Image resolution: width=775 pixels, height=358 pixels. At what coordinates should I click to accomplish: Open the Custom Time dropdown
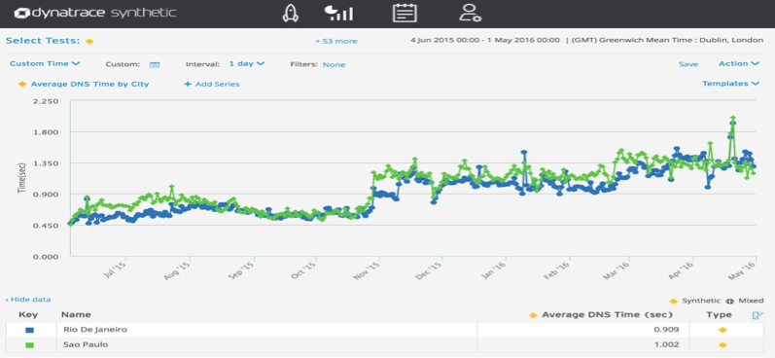(45, 64)
